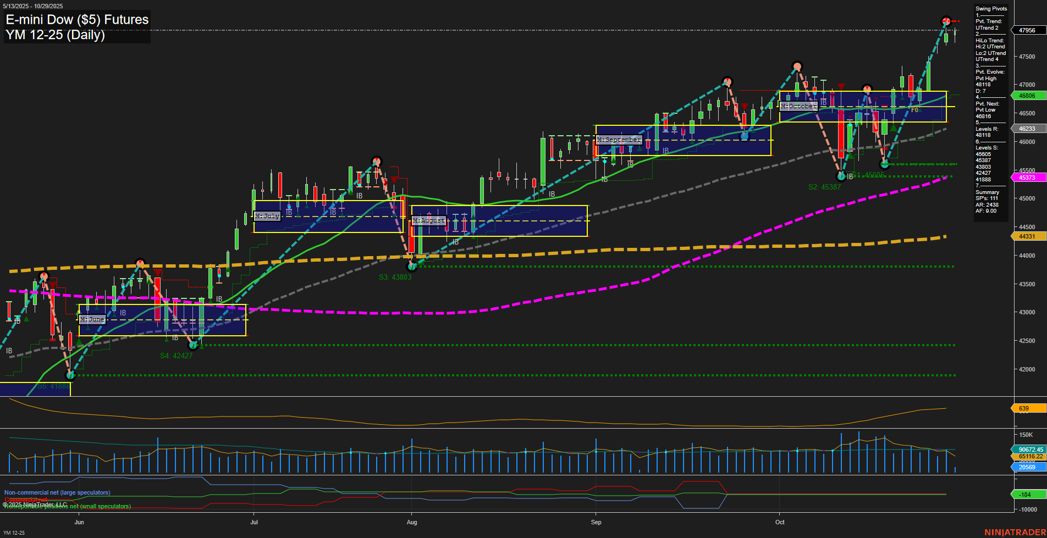Select the red down-triangle marker above the M:October zone

pos(841,87)
